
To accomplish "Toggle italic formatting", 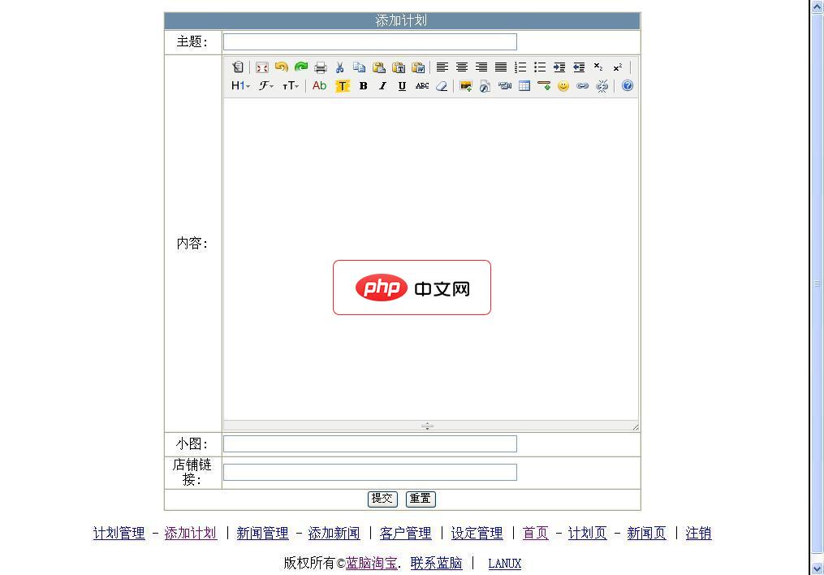I will coord(382,86).
